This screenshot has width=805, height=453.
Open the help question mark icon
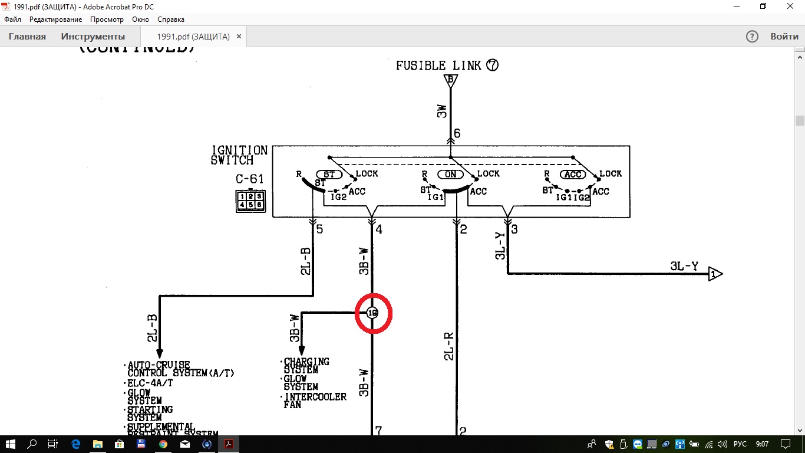point(752,37)
